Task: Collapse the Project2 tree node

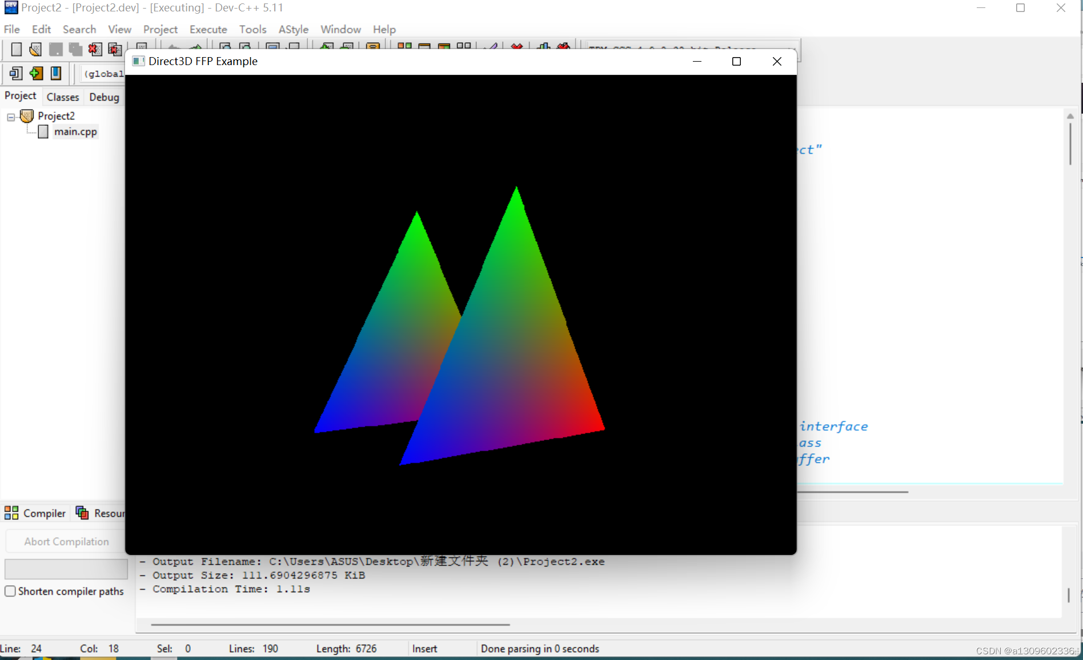Action: 11,117
